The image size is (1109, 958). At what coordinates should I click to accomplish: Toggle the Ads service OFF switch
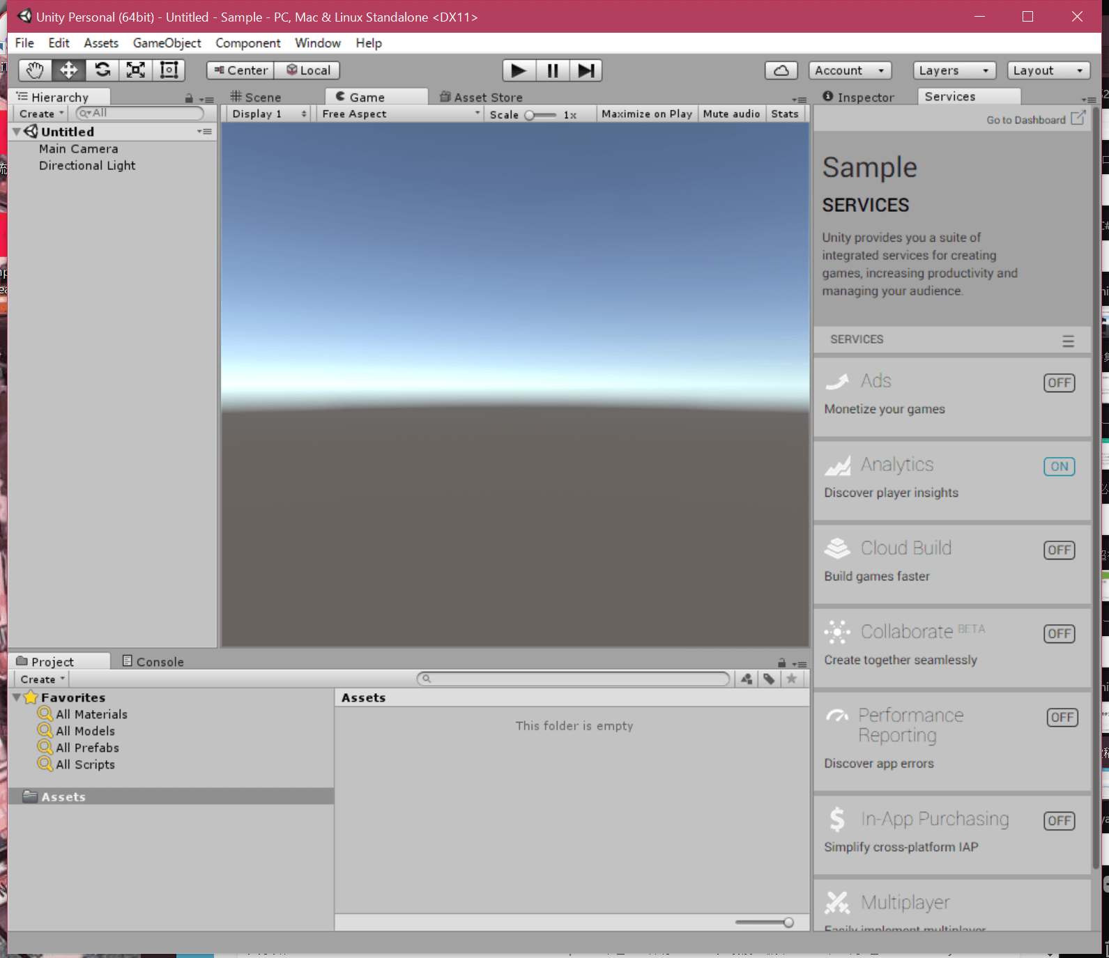1059,383
